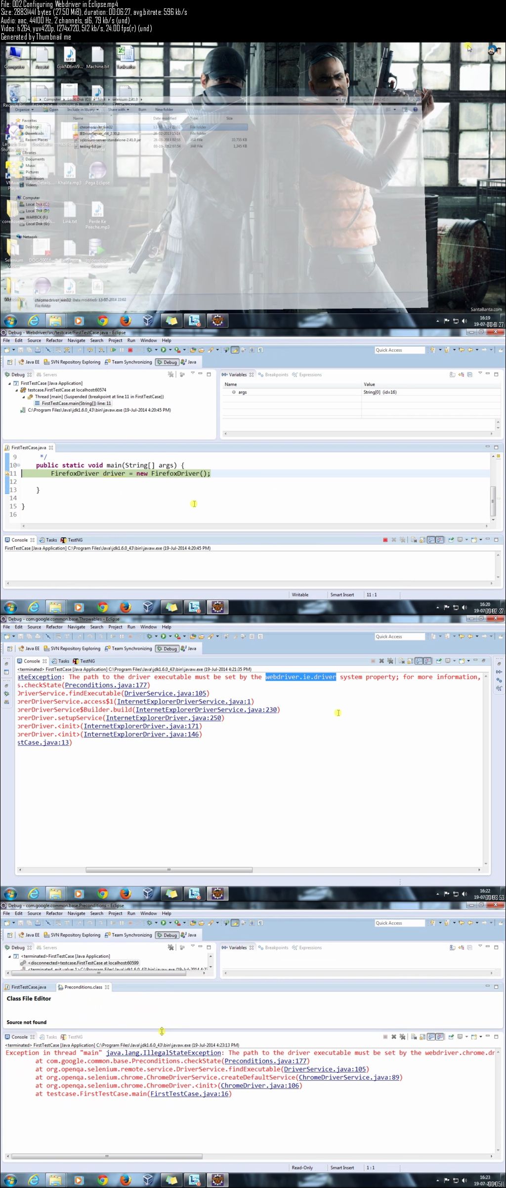This screenshot has width=506, height=1188.
Task: Collapse FirstTestCase [Java Application] node in Debug view
Action: [x=9, y=383]
